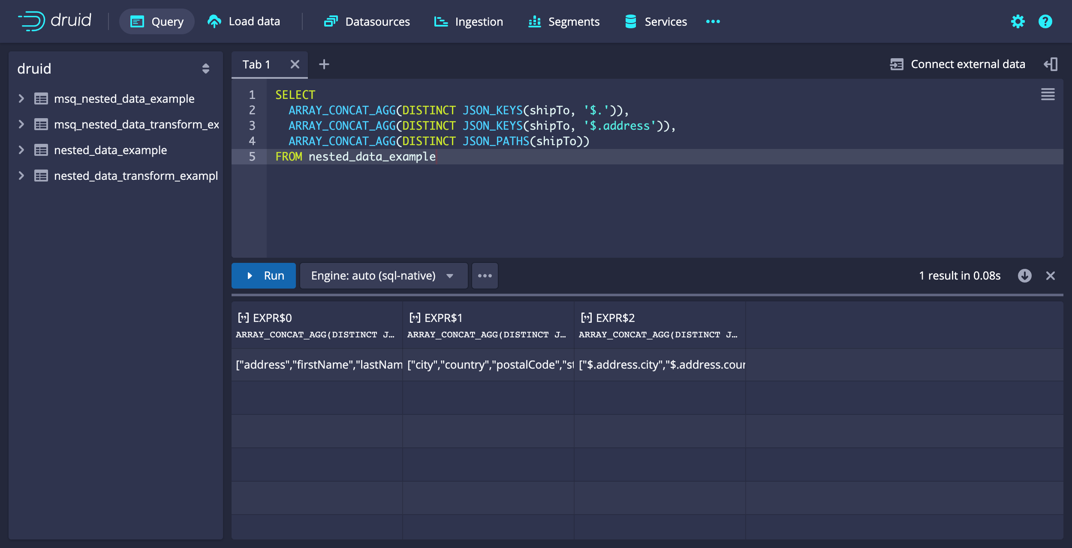Image resolution: width=1072 pixels, height=548 pixels.
Task: Open settings via the gear icon
Action: pyautogui.click(x=1018, y=21)
